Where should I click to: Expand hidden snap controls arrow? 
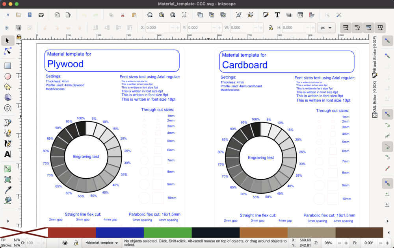pos(387,221)
